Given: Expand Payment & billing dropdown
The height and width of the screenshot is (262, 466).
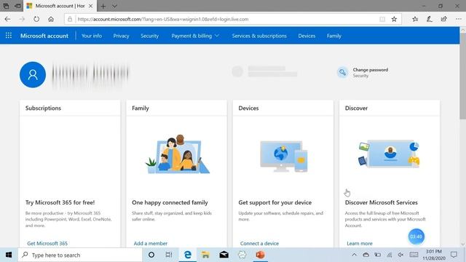Looking at the screenshot, I should tap(195, 36).
